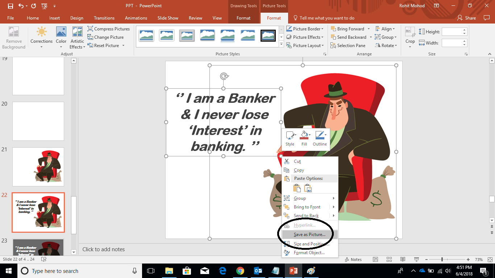Open Google Chrome from the taskbar
This screenshot has height=278, width=495.
[x=240, y=271]
